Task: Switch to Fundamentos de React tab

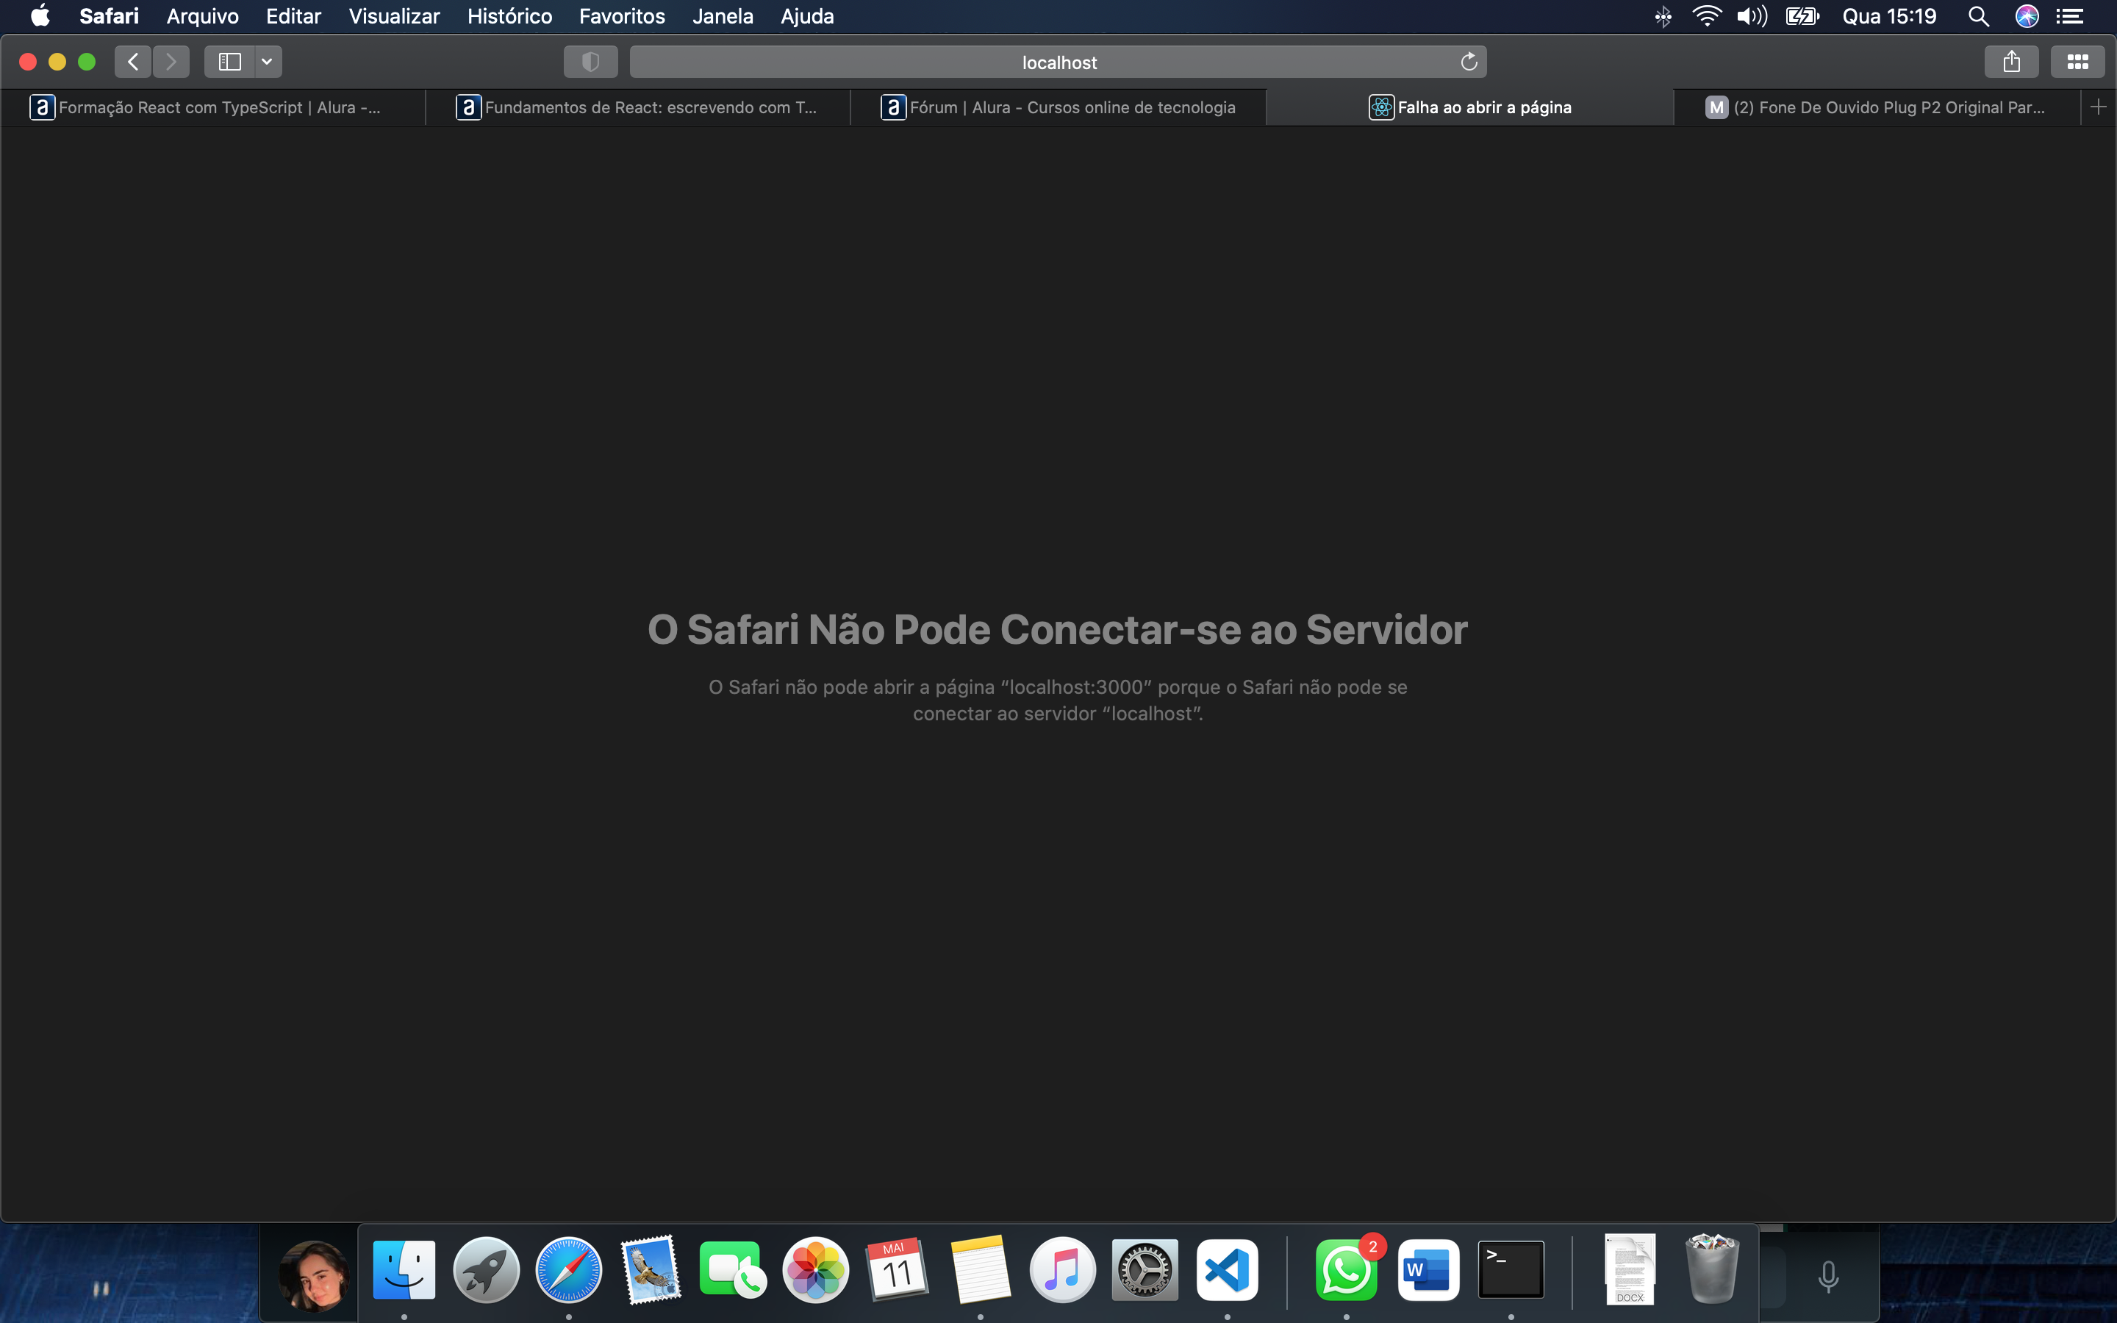Action: tap(638, 107)
